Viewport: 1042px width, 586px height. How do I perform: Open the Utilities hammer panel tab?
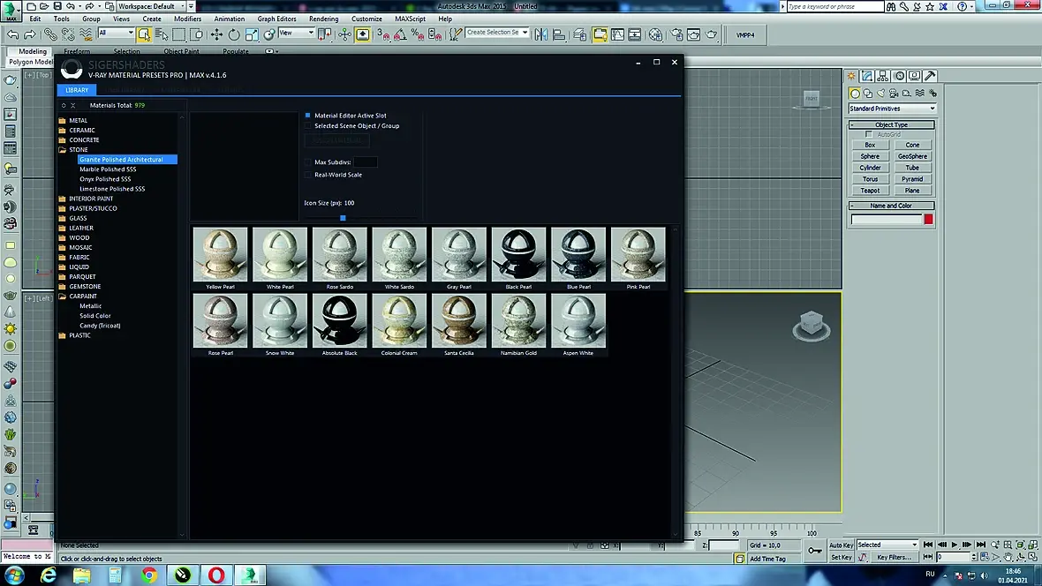pyautogui.click(x=931, y=76)
